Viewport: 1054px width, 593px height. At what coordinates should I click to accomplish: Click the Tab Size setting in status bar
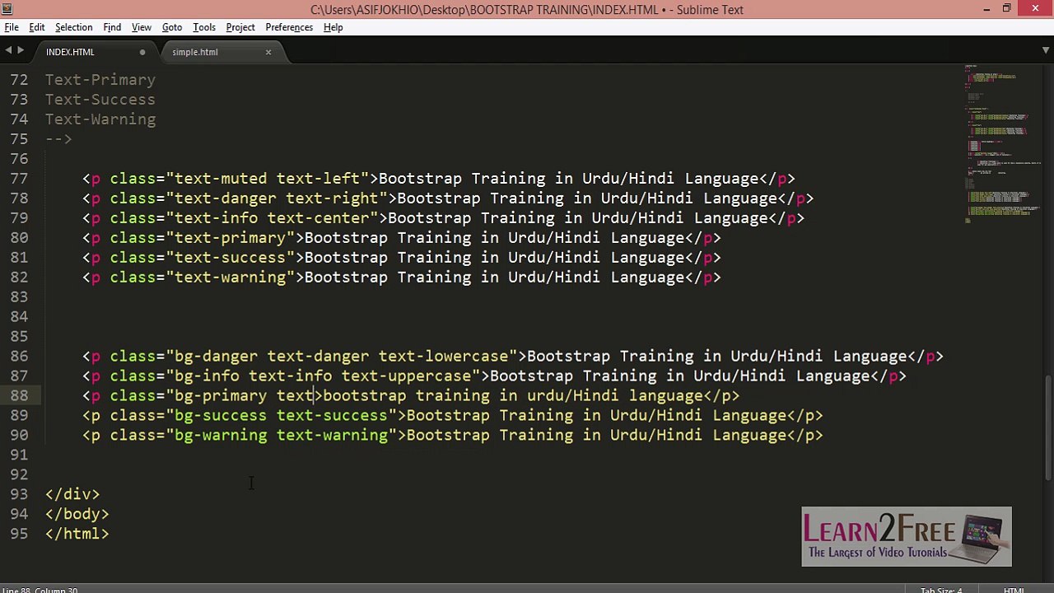941,590
